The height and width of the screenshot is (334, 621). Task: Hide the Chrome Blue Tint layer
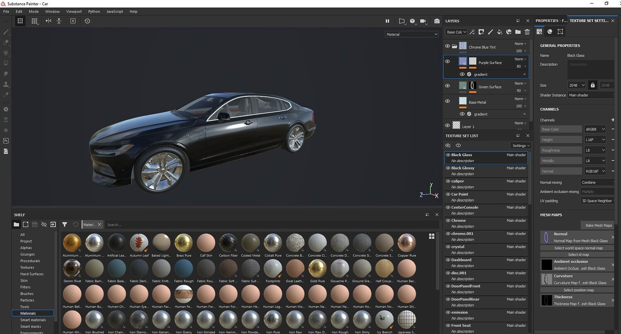coord(447,46)
